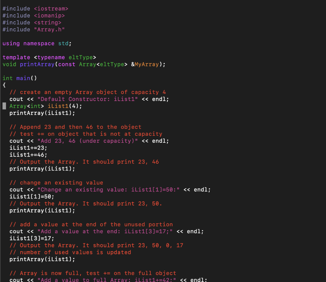This screenshot has height=282, width=326.
Task: Click the '#include "Array.h"' line
Action: tap(34, 30)
